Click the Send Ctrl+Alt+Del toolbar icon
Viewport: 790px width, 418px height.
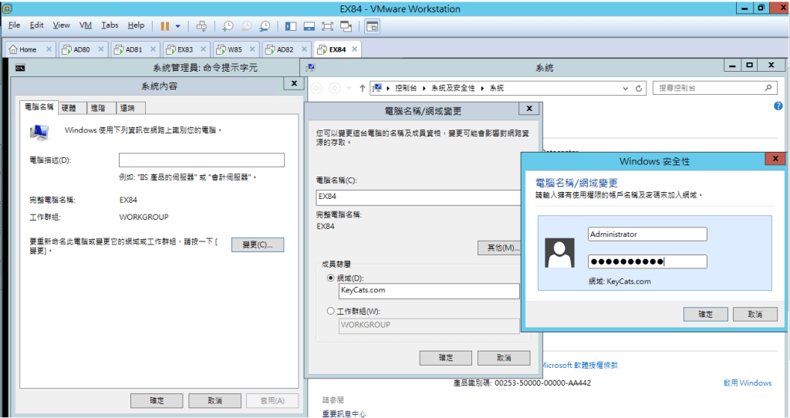[x=202, y=25]
